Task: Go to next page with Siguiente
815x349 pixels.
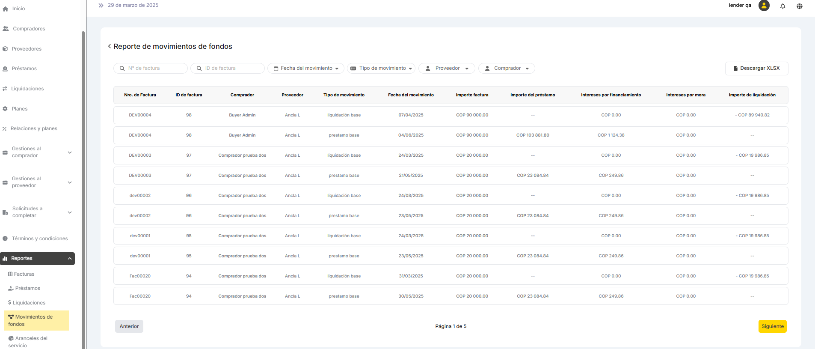Action: pos(772,326)
